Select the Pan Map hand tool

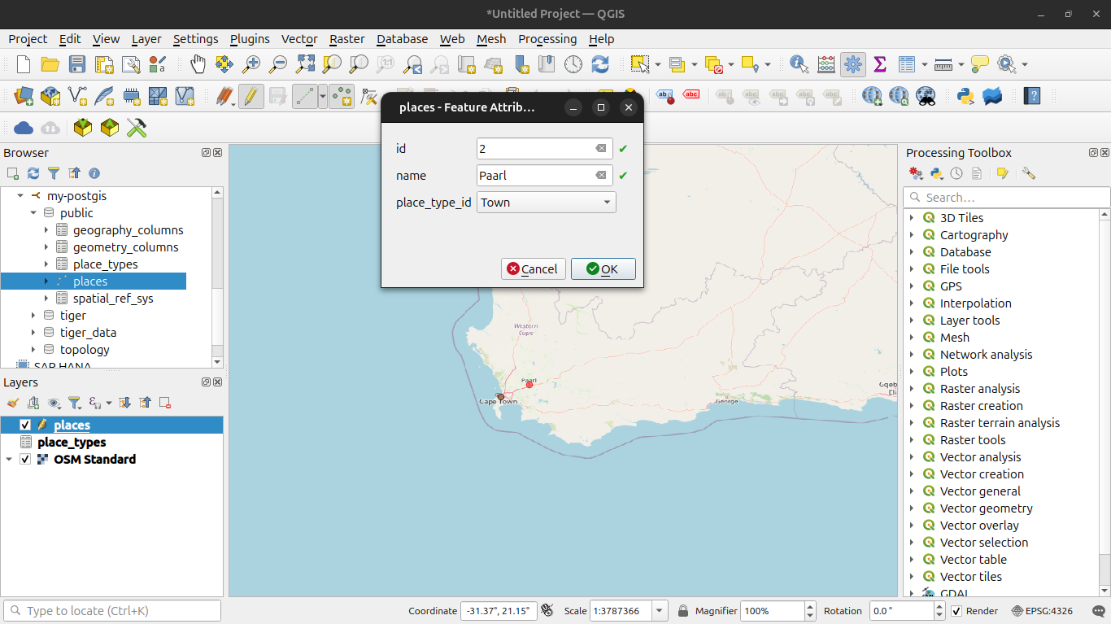point(198,64)
